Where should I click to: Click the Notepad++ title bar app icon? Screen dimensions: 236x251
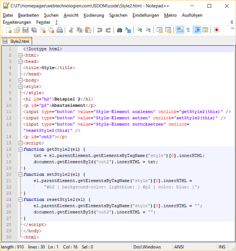(6, 6)
